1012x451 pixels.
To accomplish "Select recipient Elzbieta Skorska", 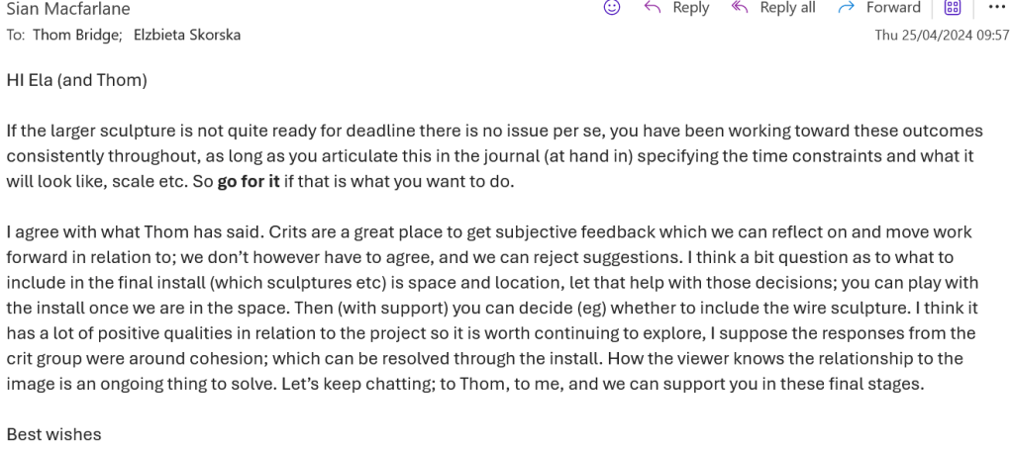I will pos(187,35).
